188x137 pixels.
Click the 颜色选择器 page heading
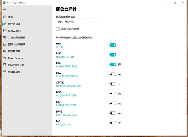click(x=66, y=9)
